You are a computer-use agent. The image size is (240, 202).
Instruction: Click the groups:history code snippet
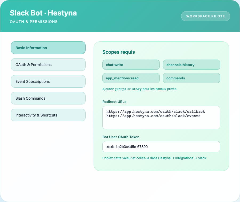point(128,89)
